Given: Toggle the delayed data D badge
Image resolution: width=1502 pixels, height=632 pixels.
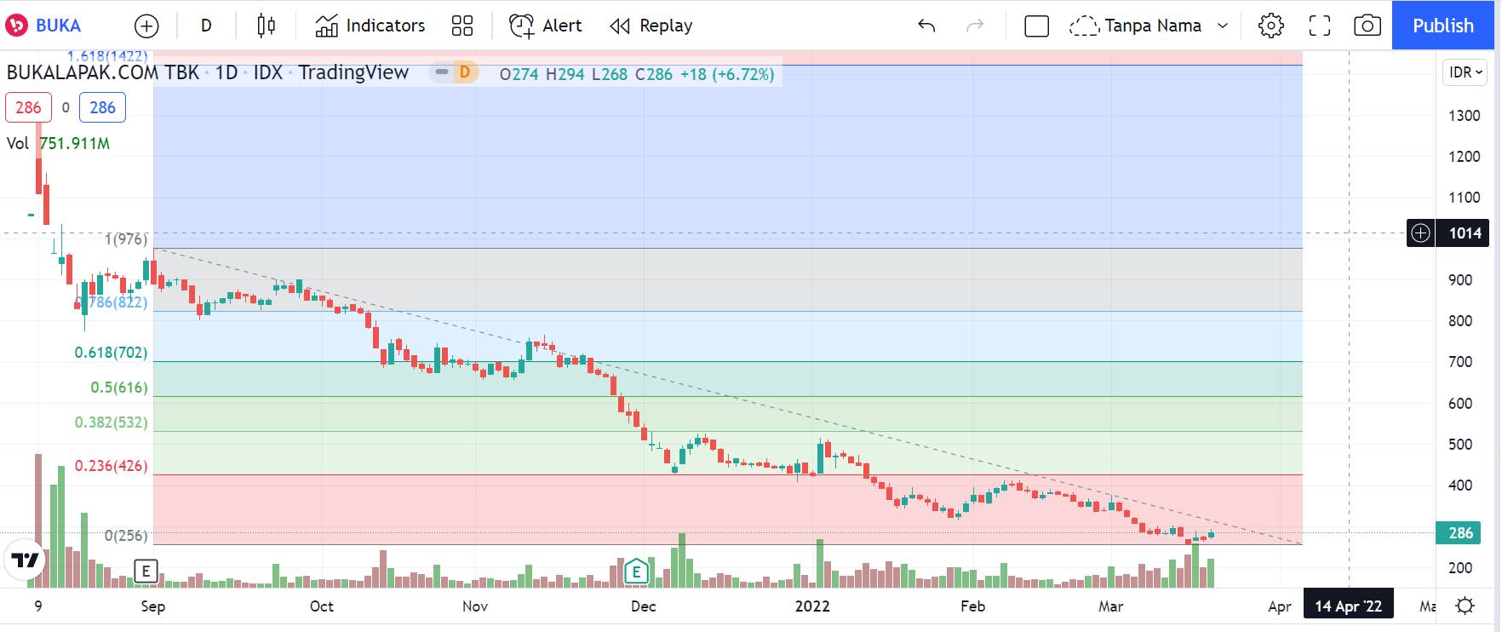Looking at the screenshot, I should 465,73.
